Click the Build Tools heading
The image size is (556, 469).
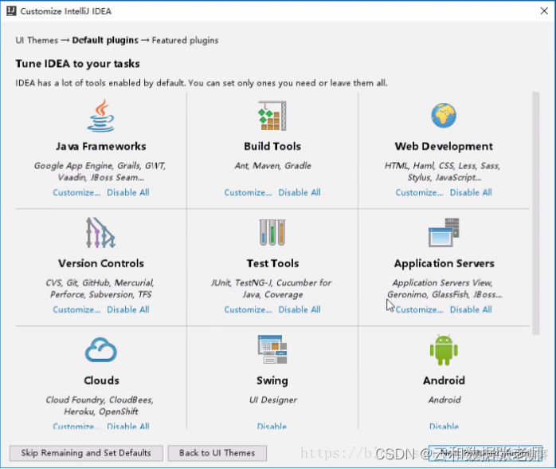tap(272, 146)
